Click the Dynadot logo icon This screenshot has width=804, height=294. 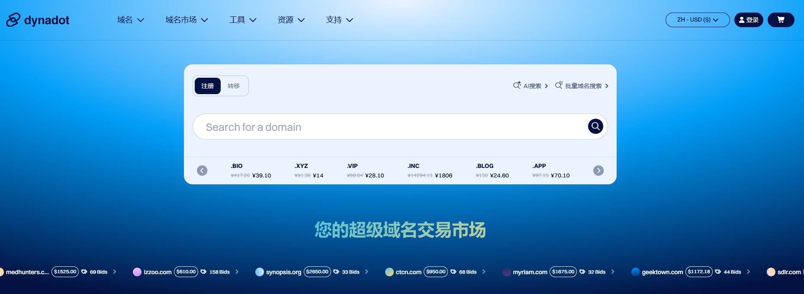[x=13, y=20]
